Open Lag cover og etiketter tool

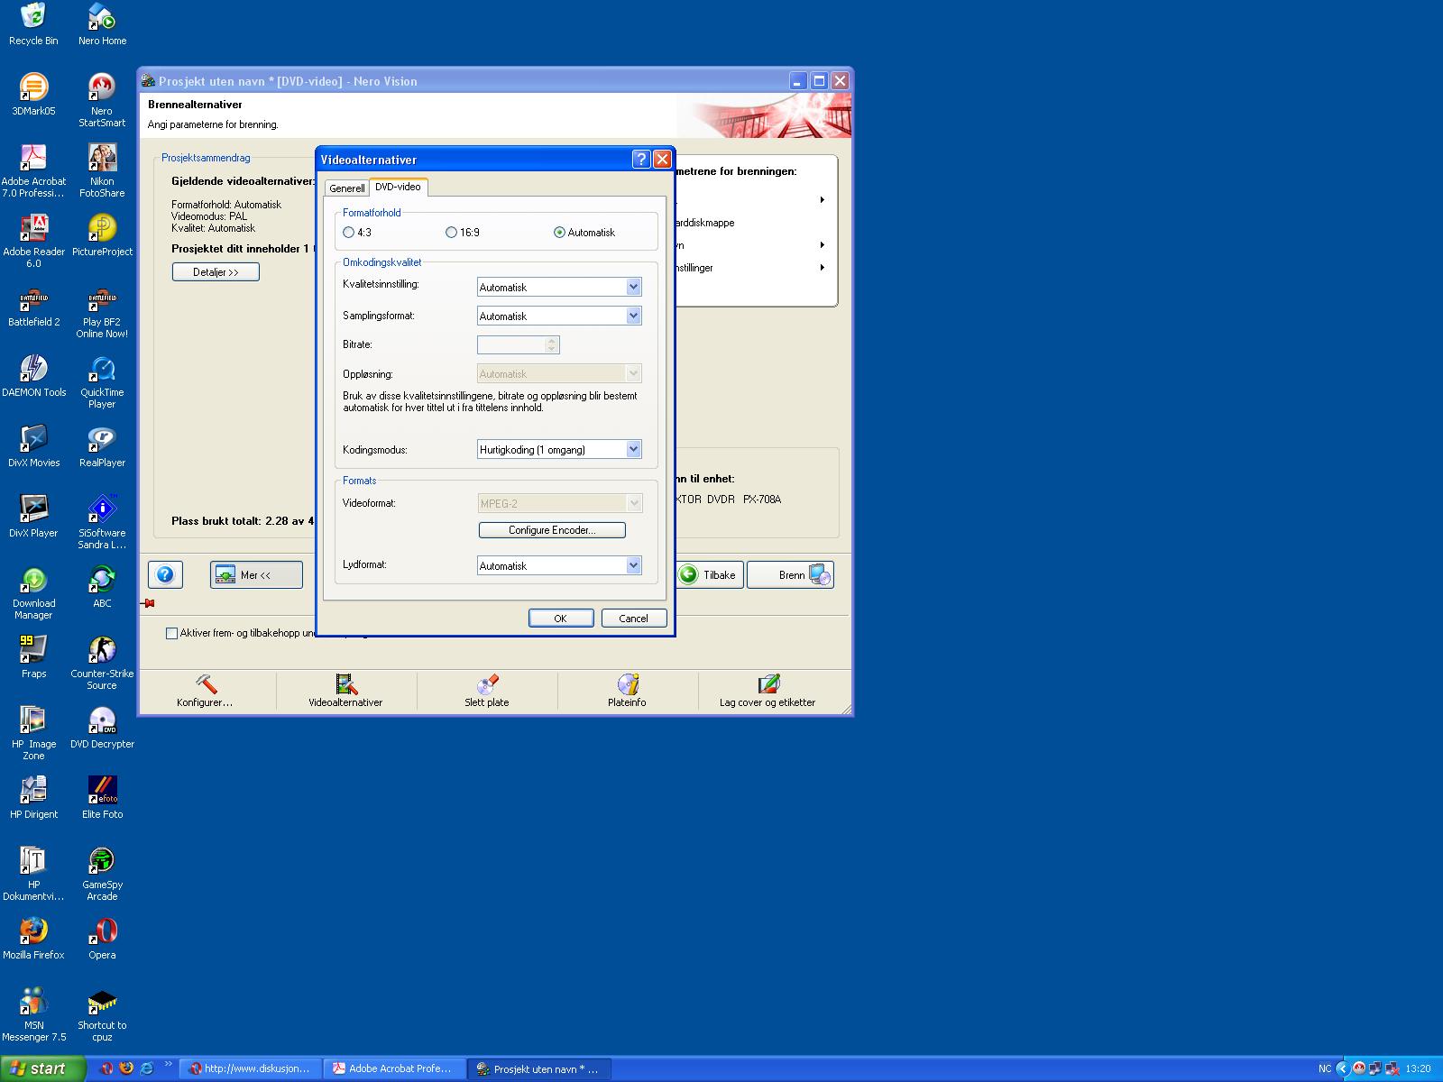[767, 691]
